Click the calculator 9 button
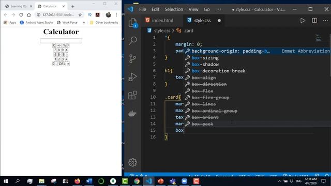 point(63,50)
